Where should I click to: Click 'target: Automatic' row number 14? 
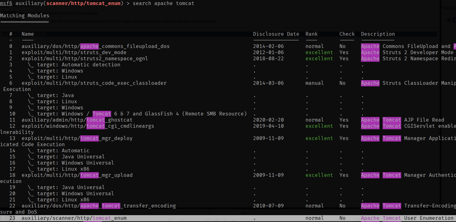58,151
